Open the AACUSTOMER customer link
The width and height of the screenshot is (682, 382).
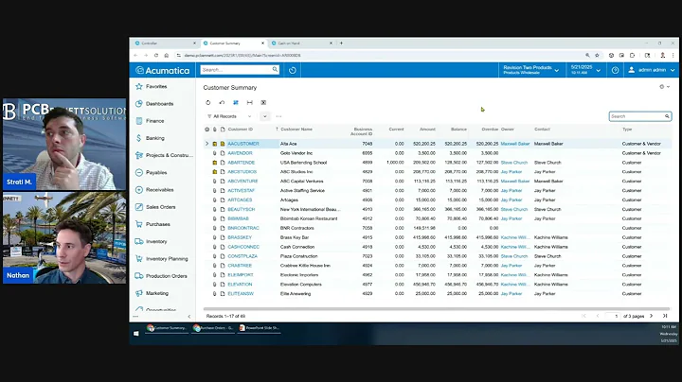243,144
